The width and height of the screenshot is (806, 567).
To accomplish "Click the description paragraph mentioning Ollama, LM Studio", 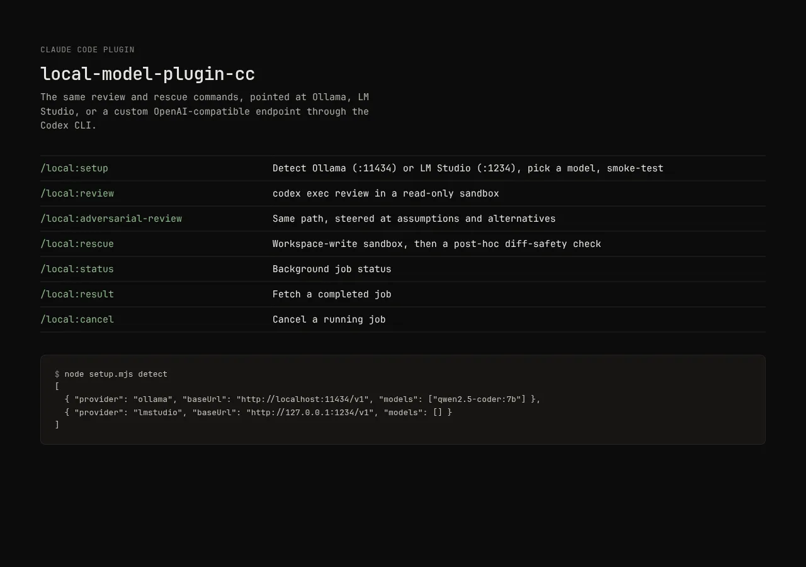I will (205, 112).
